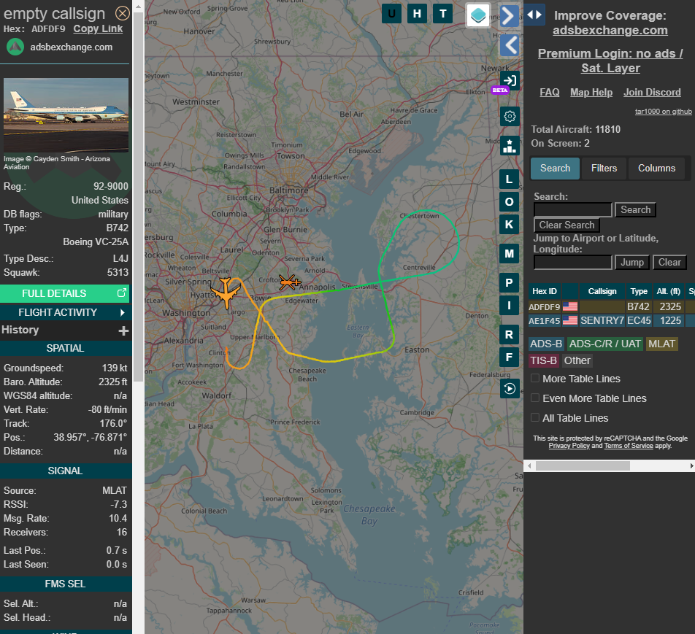This screenshot has width=695, height=634.
Task: Expand the FLIGHT ACTIVITY section
Action: [x=65, y=312]
